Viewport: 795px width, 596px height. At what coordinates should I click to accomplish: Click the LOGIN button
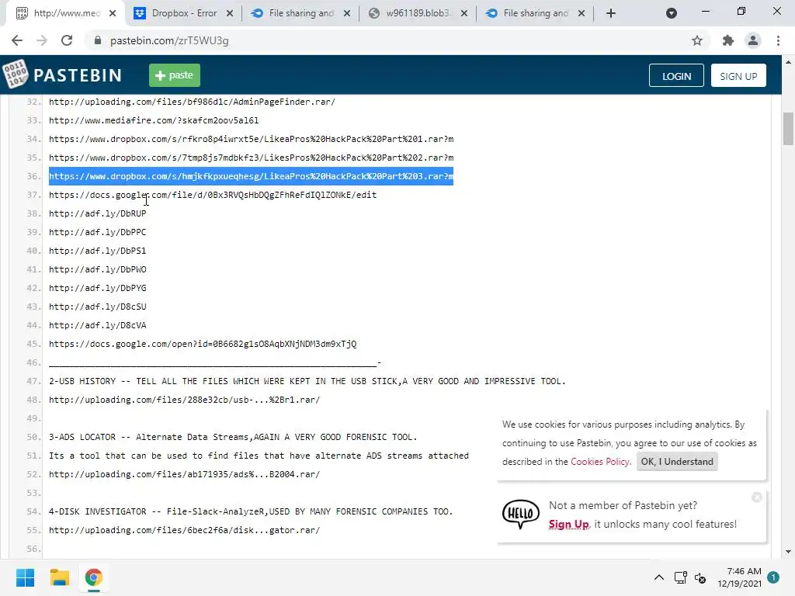[x=676, y=75]
